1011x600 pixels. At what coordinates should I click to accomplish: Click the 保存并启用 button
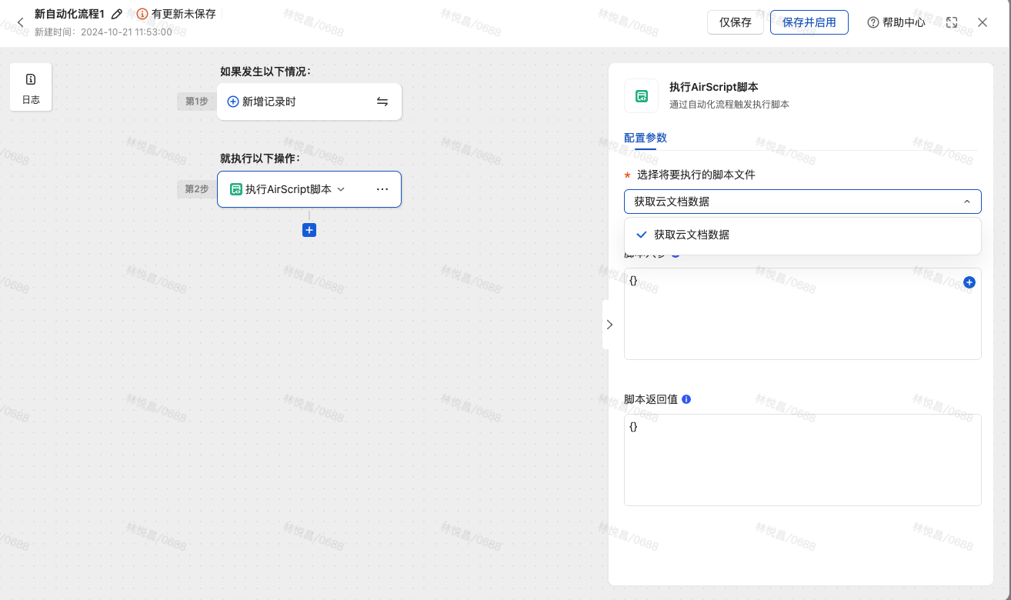coord(809,22)
